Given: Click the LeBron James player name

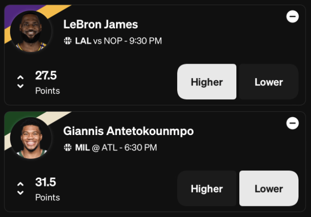Looking at the screenshot, I should (x=101, y=25).
